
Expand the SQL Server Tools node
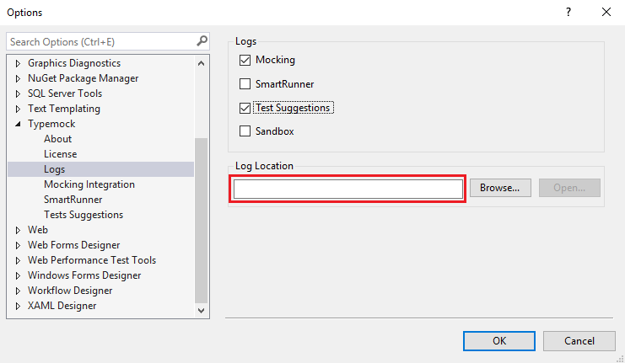19,93
